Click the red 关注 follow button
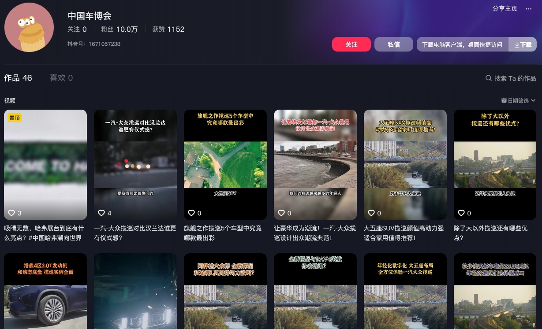Screen dimensions: 542x329 [351, 44]
